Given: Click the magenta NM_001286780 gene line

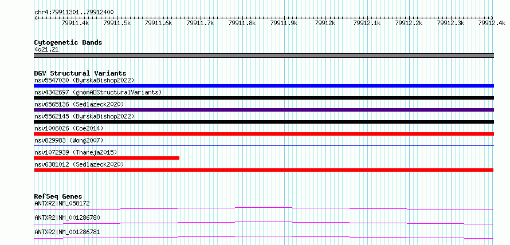Looking at the screenshot, I should 264,223.
